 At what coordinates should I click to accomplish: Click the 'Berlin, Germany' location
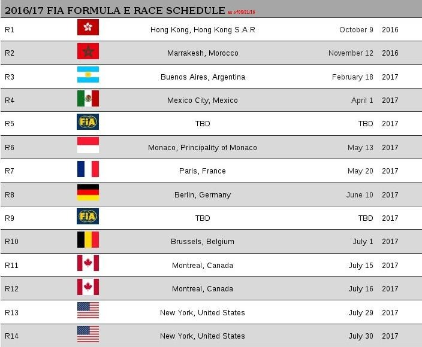pos(203,194)
